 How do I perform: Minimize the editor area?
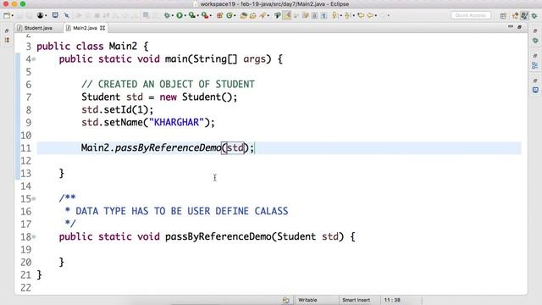pos(511,26)
